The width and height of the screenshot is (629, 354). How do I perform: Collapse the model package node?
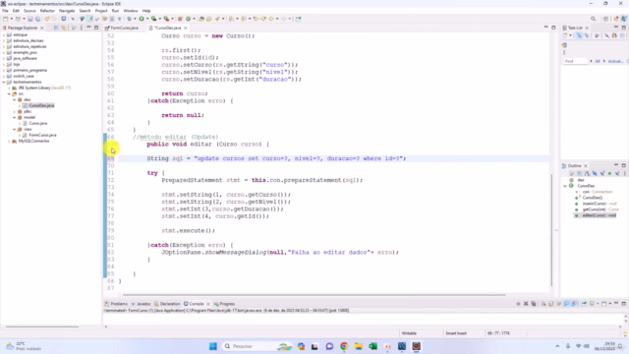click(x=15, y=117)
